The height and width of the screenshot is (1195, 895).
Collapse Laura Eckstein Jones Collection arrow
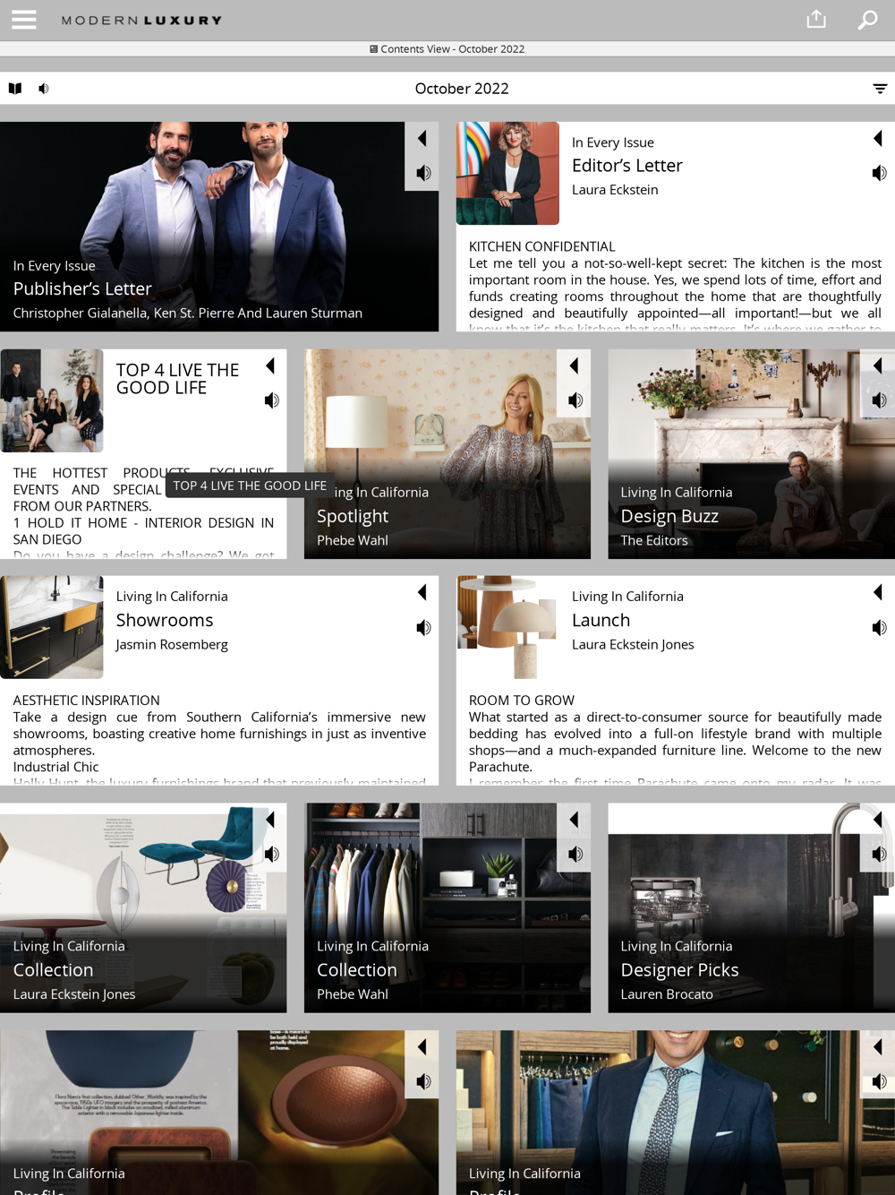tap(270, 821)
